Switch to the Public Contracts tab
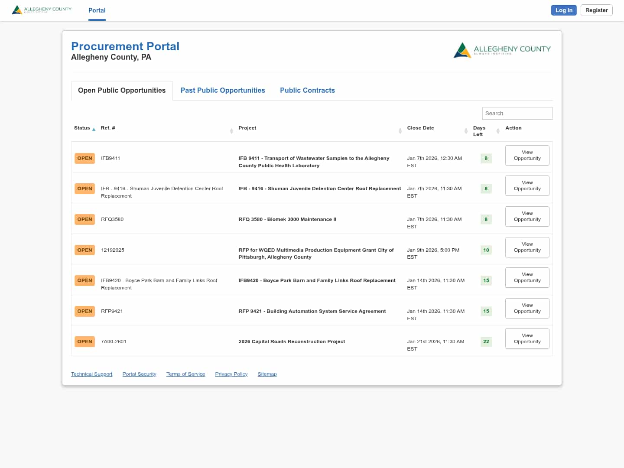 click(x=307, y=90)
